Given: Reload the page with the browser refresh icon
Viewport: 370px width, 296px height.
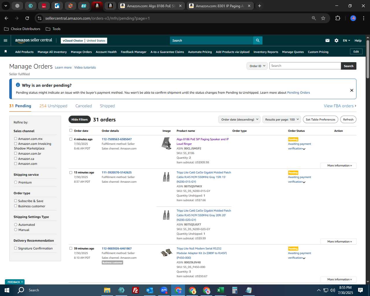Looking at the screenshot, I should click(x=27, y=18).
